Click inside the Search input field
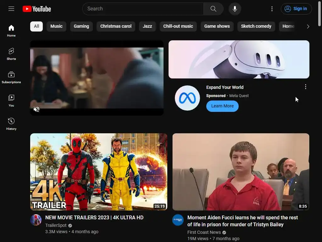 (143, 9)
